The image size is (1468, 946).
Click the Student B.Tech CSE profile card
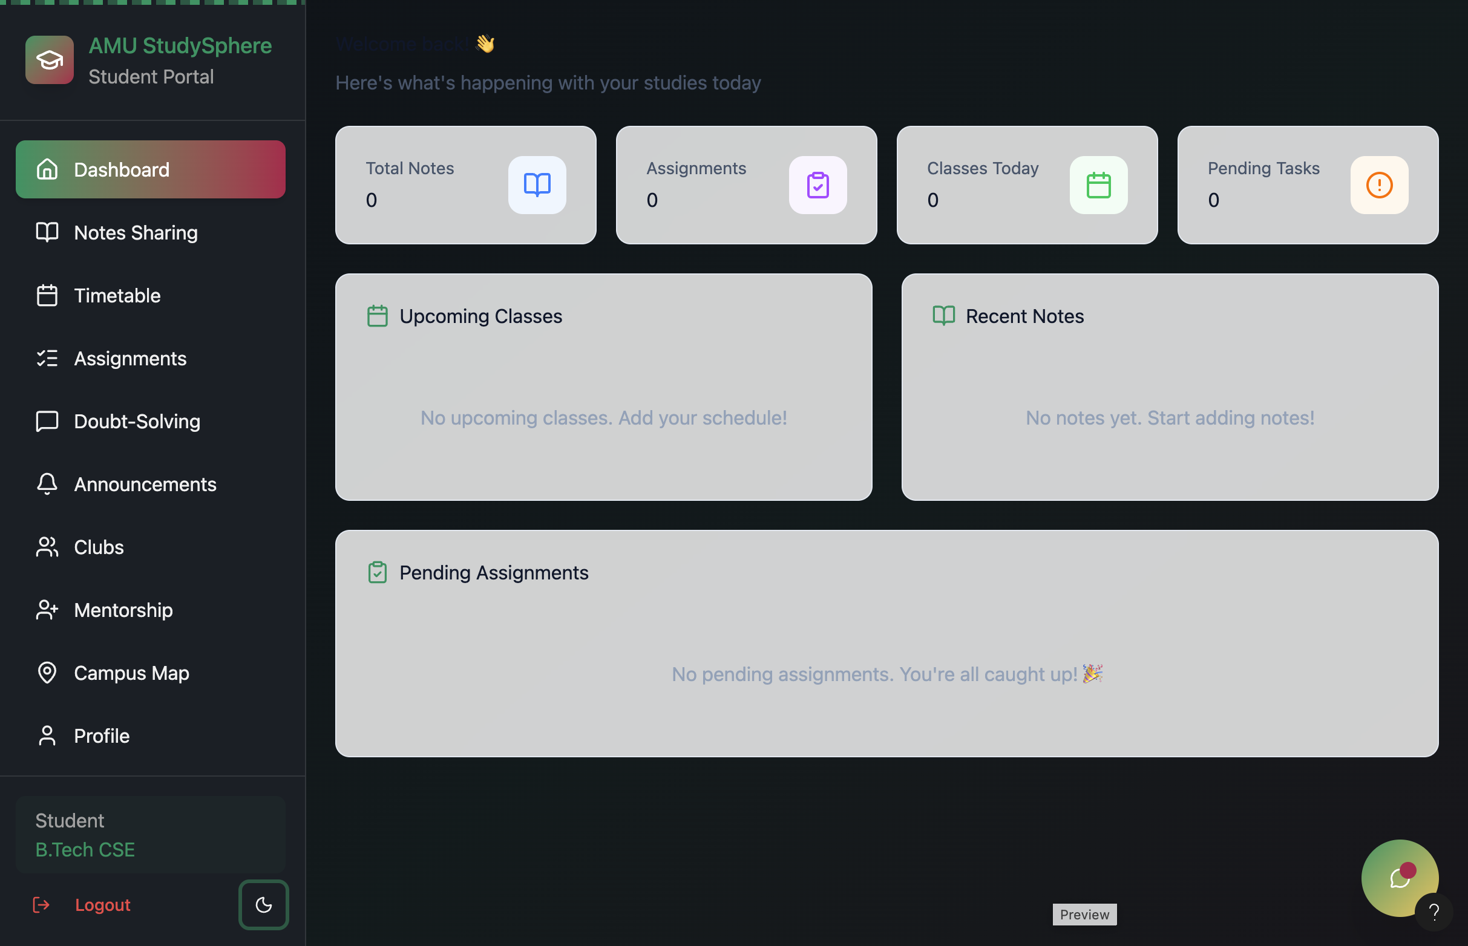(151, 835)
